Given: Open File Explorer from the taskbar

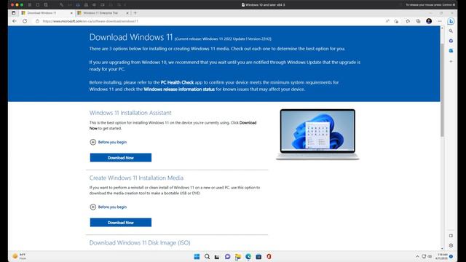Looking at the screenshot, I should pos(238,256).
